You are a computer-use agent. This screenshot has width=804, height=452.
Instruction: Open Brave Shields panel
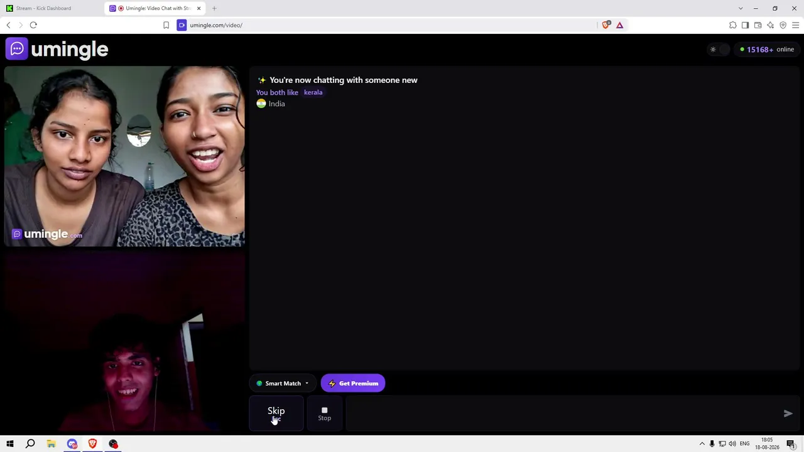606,25
